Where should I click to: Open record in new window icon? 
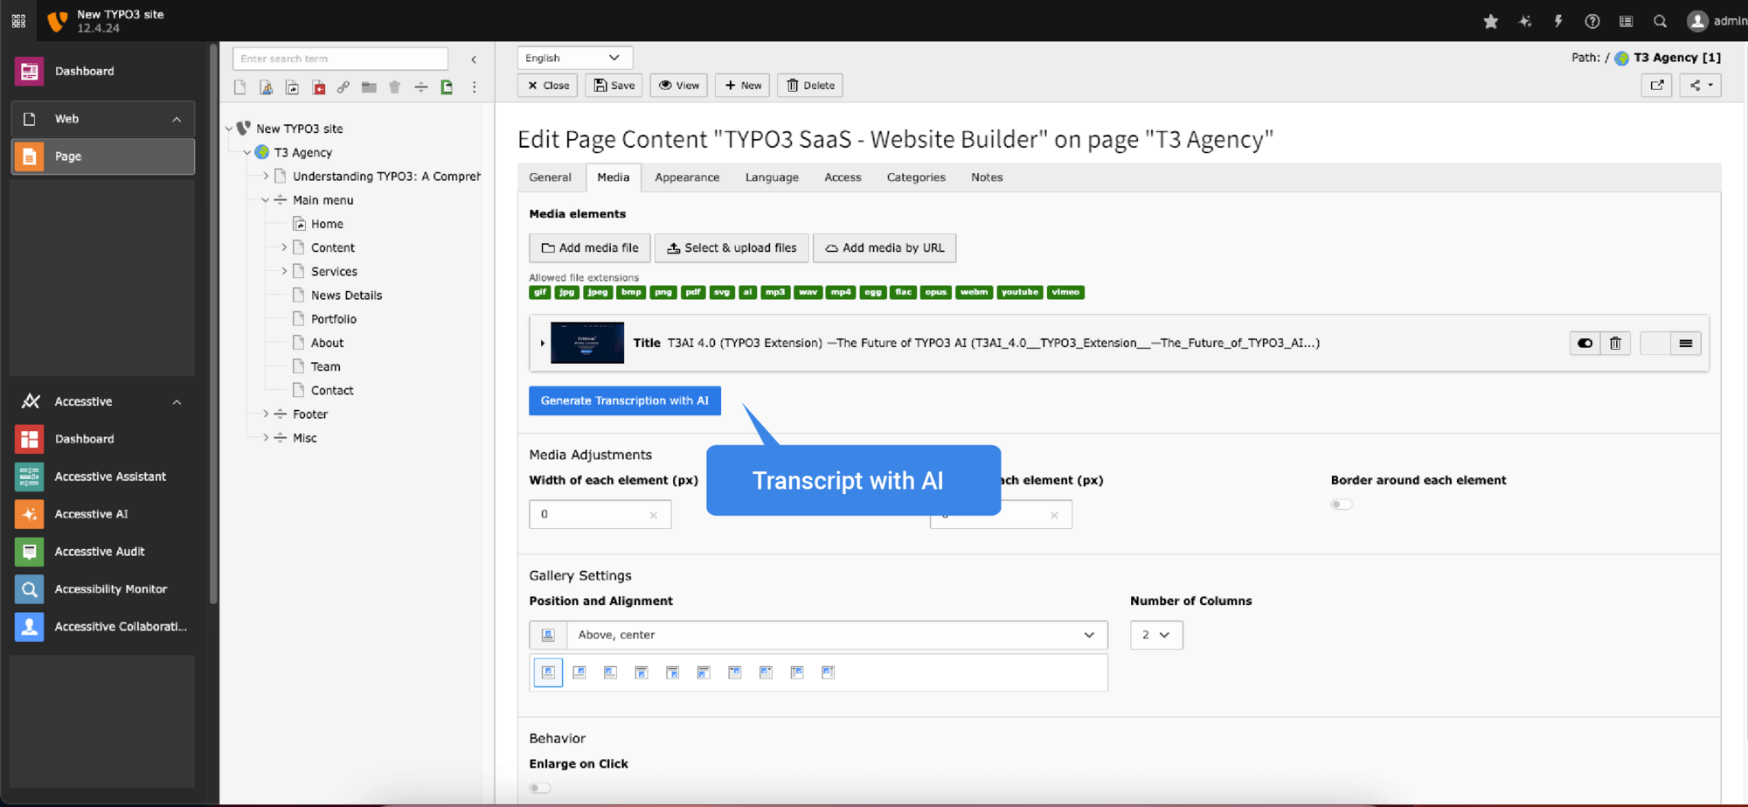(x=1656, y=85)
